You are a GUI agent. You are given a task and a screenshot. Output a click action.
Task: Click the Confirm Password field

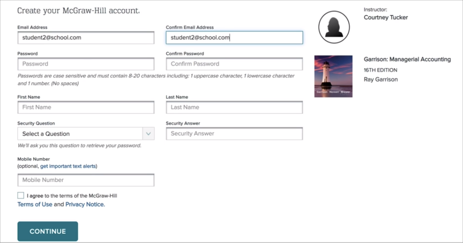click(234, 64)
